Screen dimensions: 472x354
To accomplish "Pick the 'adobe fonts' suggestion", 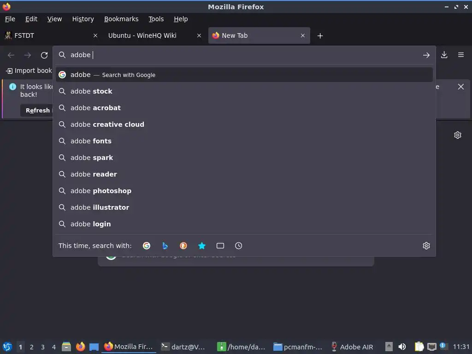I will coord(244,141).
